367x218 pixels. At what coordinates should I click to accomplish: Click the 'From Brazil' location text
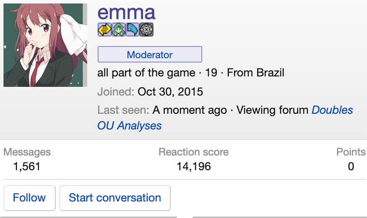pos(255,73)
